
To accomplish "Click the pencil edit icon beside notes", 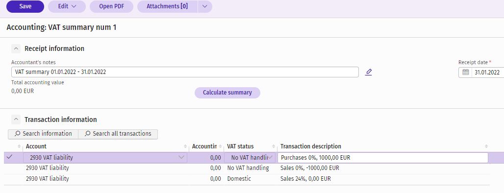I will tap(368, 72).
